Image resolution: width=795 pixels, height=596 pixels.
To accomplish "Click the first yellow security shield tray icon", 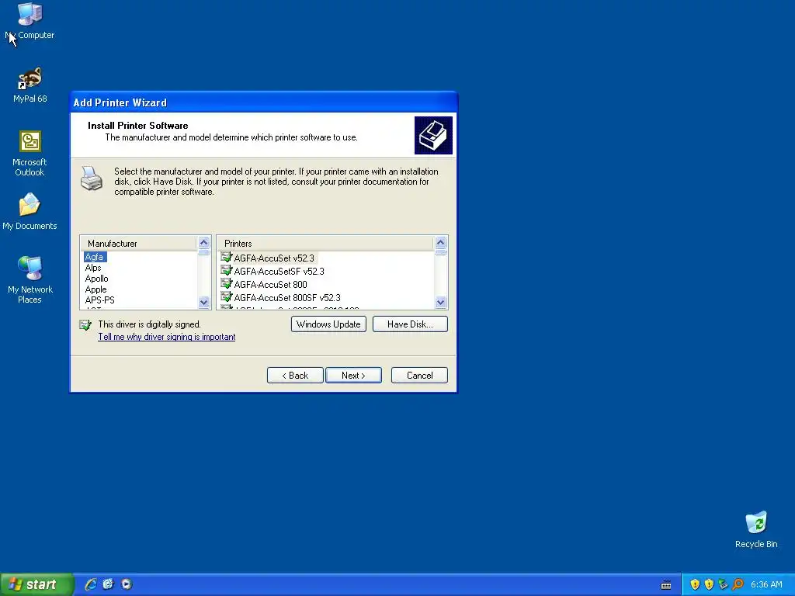I will pyautogui.click(x=695, y=584).
